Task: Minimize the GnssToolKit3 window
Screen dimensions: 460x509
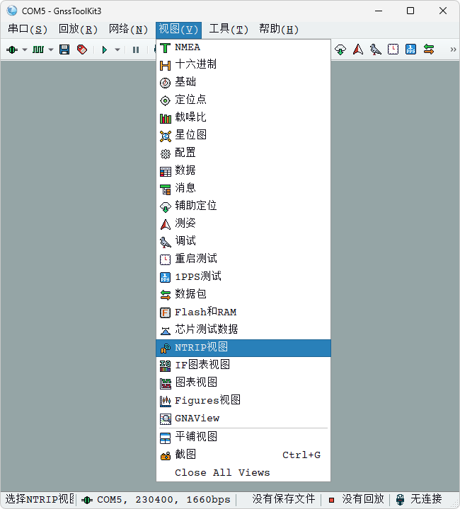Action: click(379, 11)
